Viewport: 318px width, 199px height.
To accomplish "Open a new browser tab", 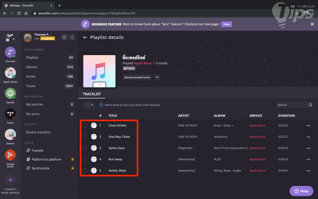I will click(59, 6).
